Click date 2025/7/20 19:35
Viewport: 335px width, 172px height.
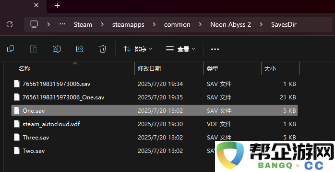[x=160, y=97]
